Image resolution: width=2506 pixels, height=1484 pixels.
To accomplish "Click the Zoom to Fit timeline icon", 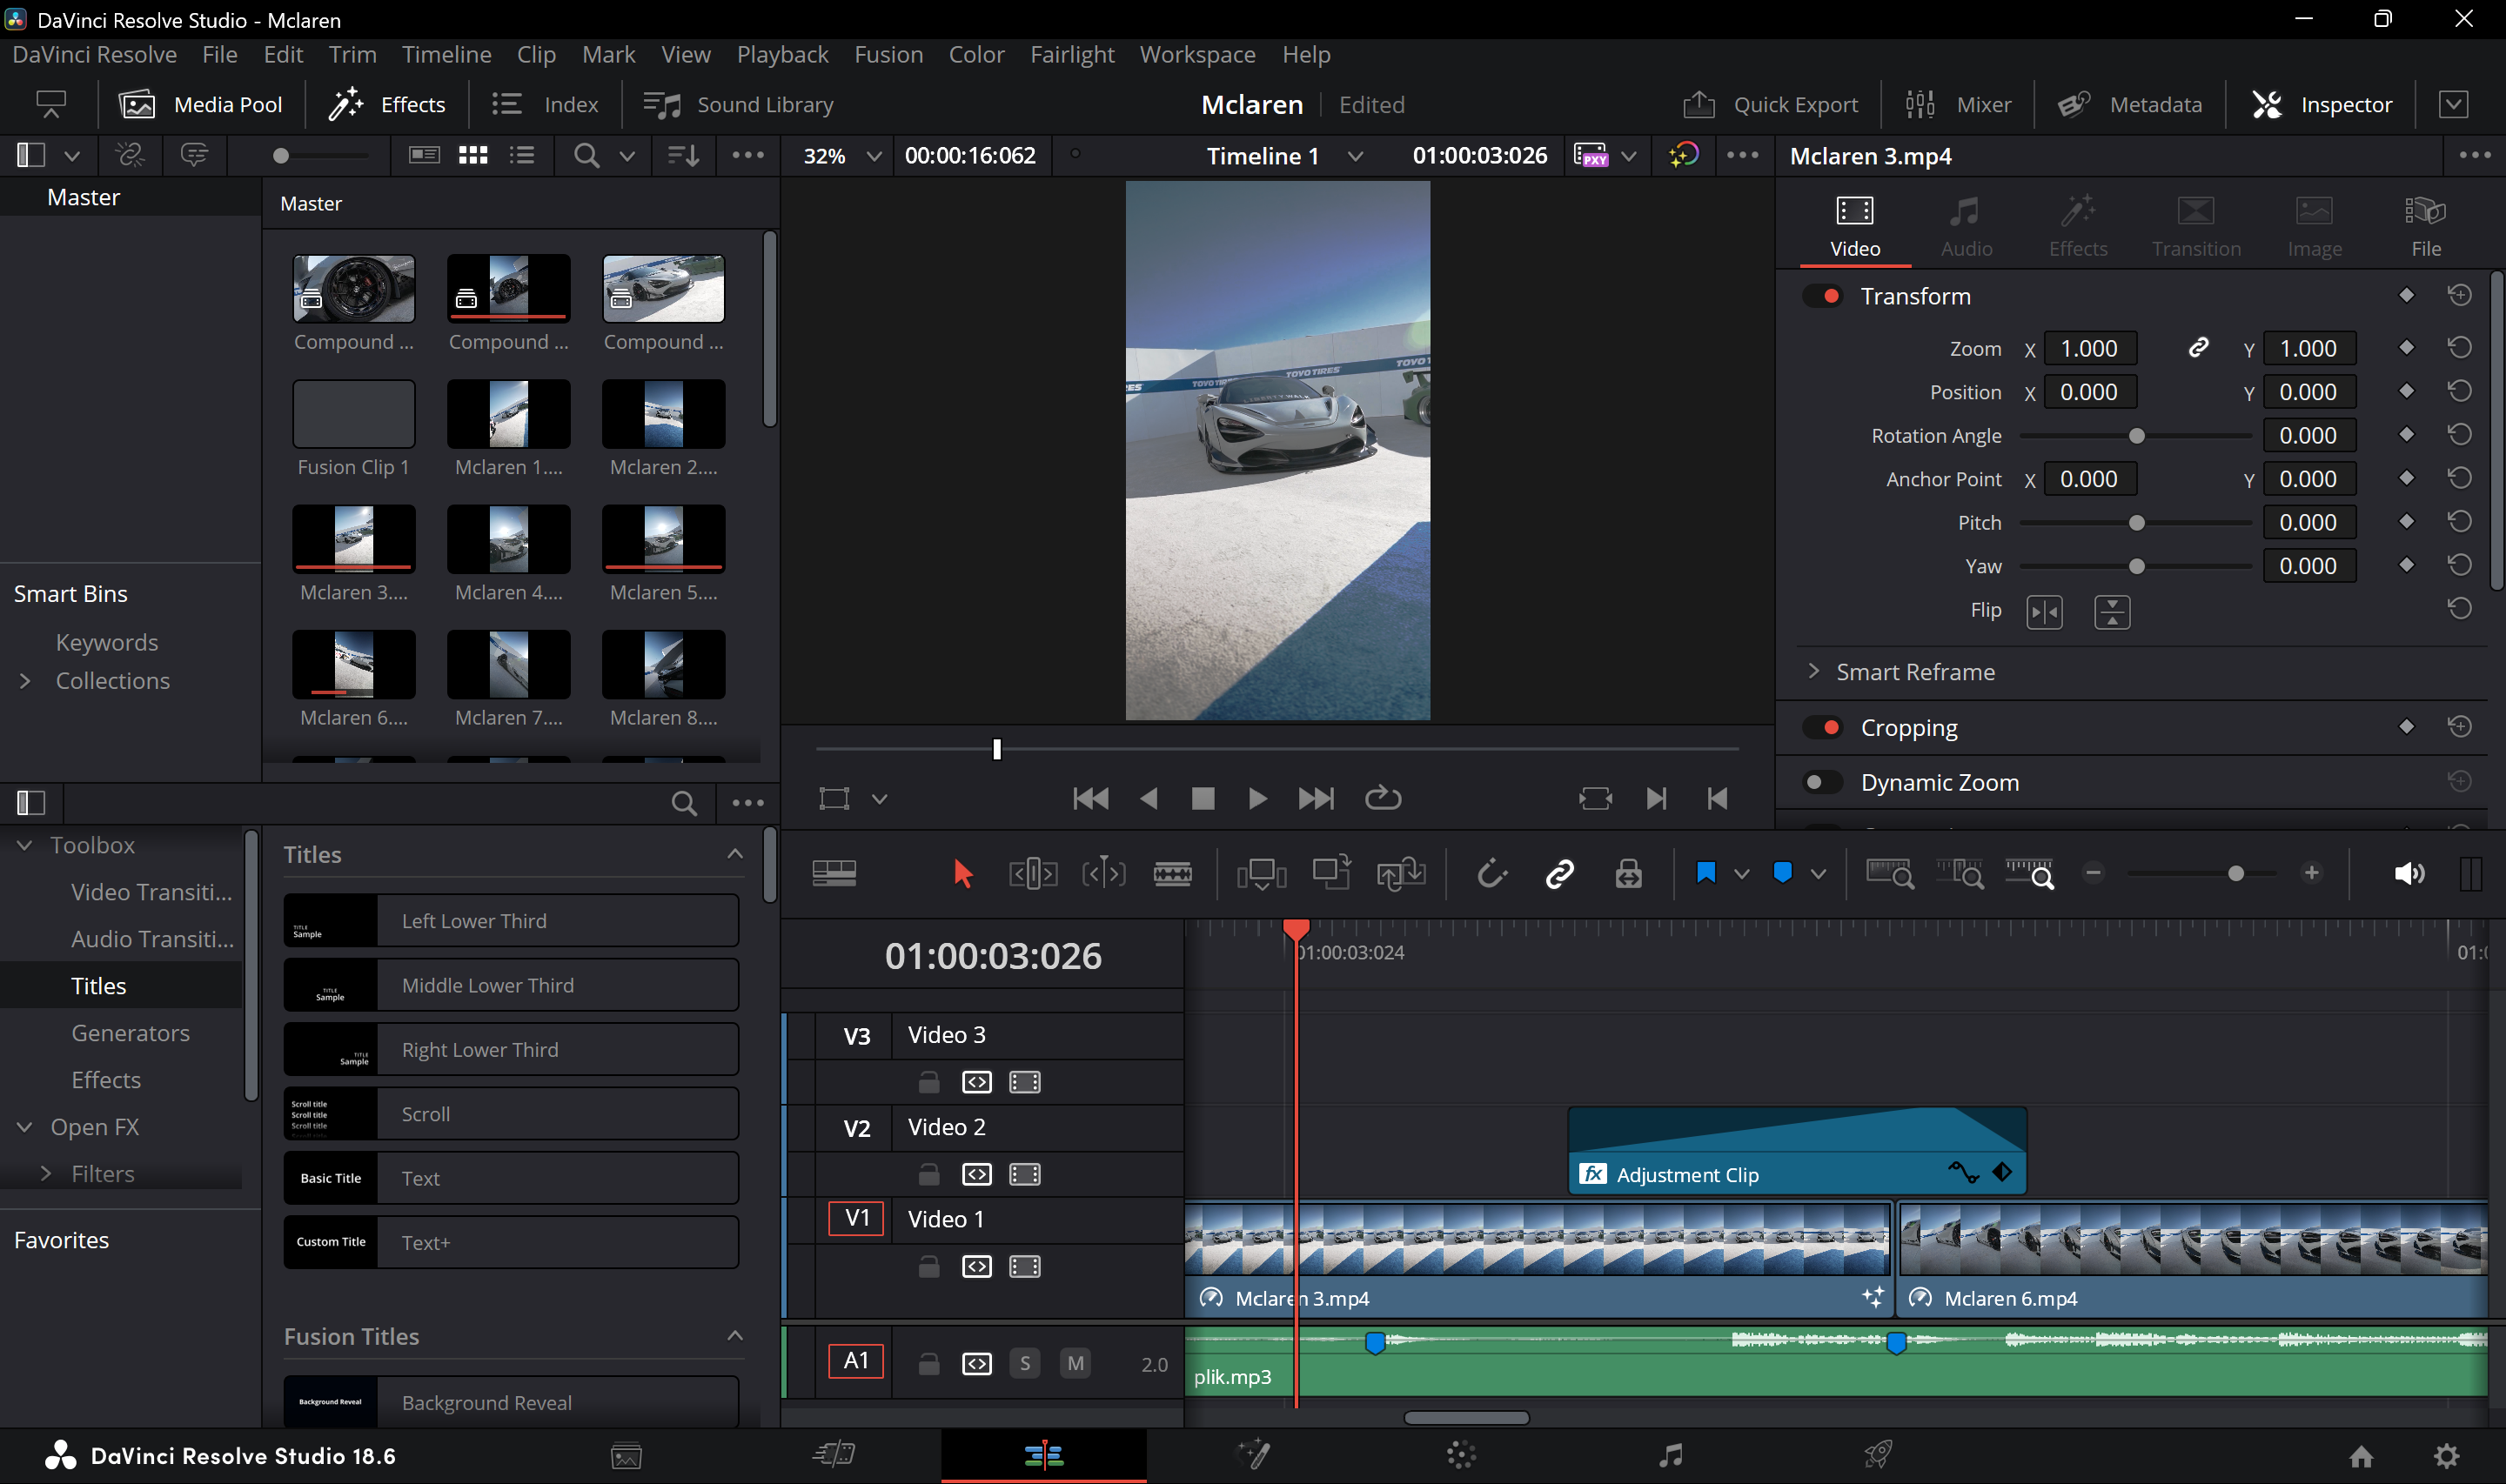I will (1890, 873).
